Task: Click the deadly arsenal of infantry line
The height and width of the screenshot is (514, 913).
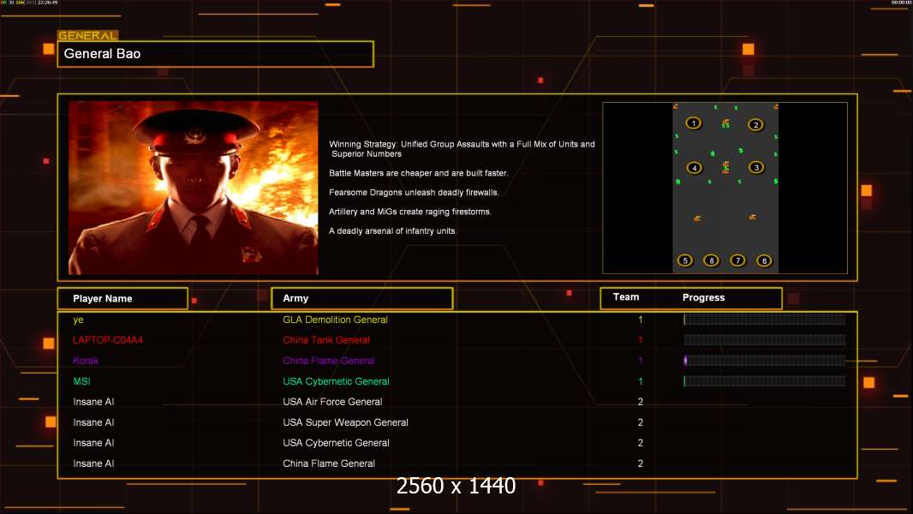Action: point(392,230)
